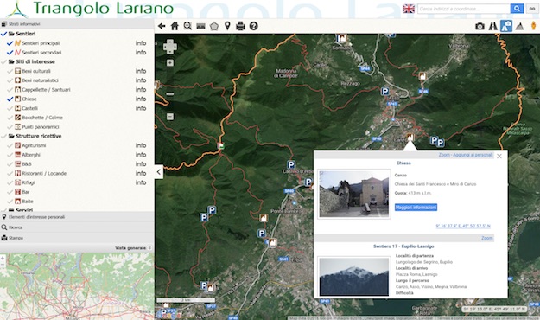Enable the Rifugi layer checkbox

pos(10,182)
